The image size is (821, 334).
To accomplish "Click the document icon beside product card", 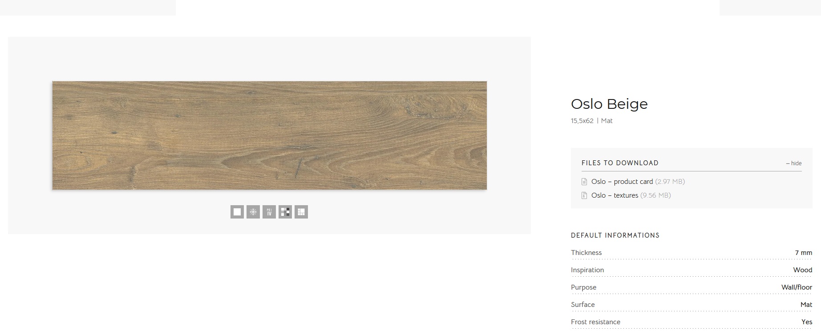I will pyautogui.click(x=584, y=182).
